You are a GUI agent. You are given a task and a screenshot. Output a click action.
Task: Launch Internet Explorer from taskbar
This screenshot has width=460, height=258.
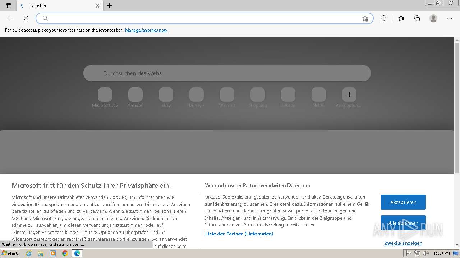tap(29, 253)
